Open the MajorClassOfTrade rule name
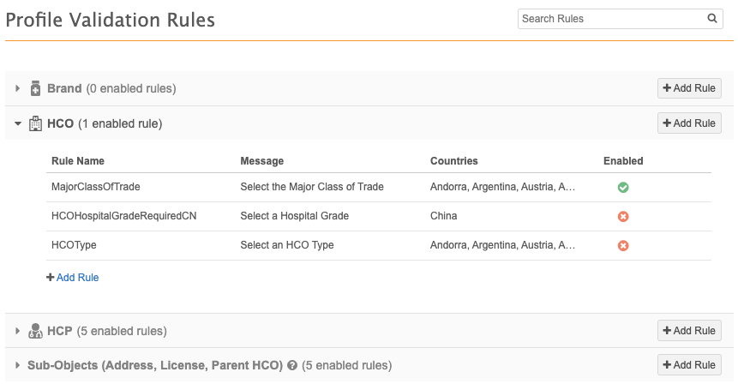 coord(95,187)
